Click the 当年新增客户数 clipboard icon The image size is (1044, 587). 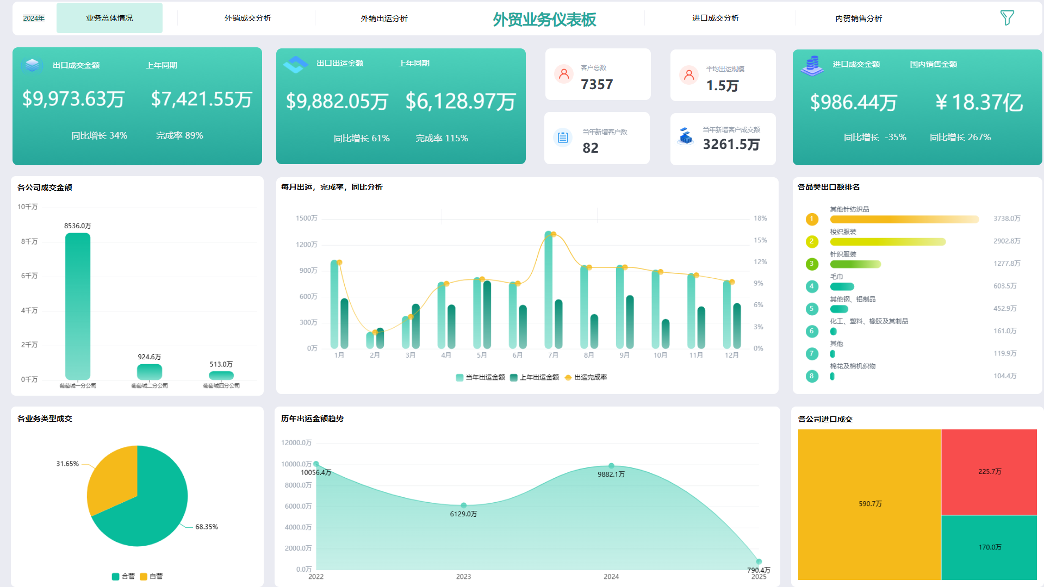coord(563,138)
